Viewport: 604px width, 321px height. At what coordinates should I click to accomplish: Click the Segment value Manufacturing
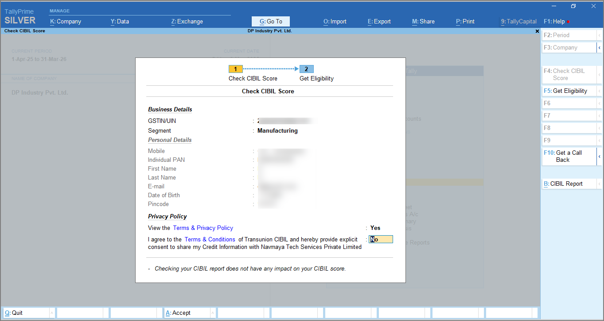(x=277, y=131)
